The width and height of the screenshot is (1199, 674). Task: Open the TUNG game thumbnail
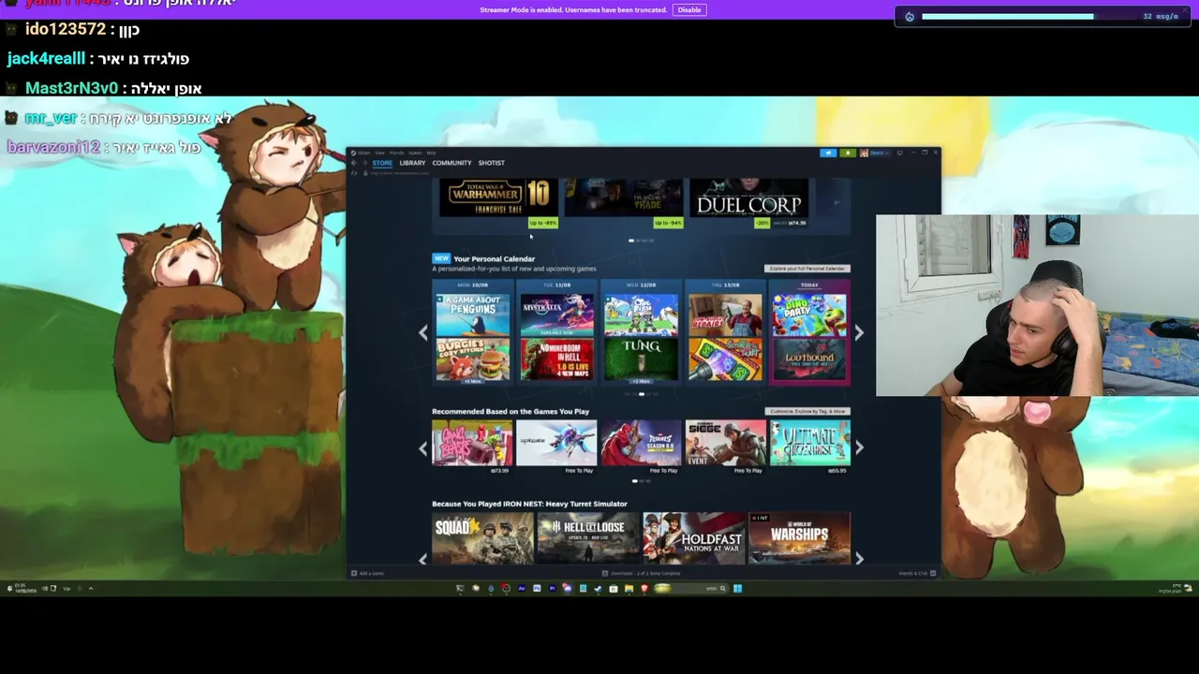pos(642,359)
